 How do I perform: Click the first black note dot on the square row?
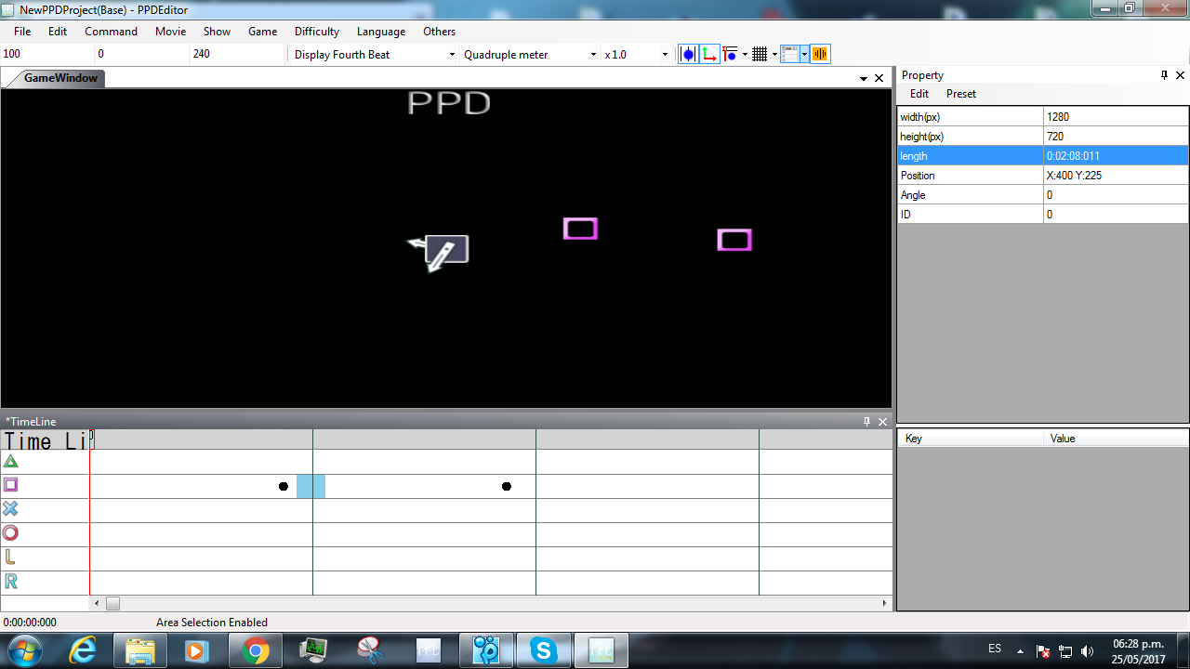click(284, 486)
